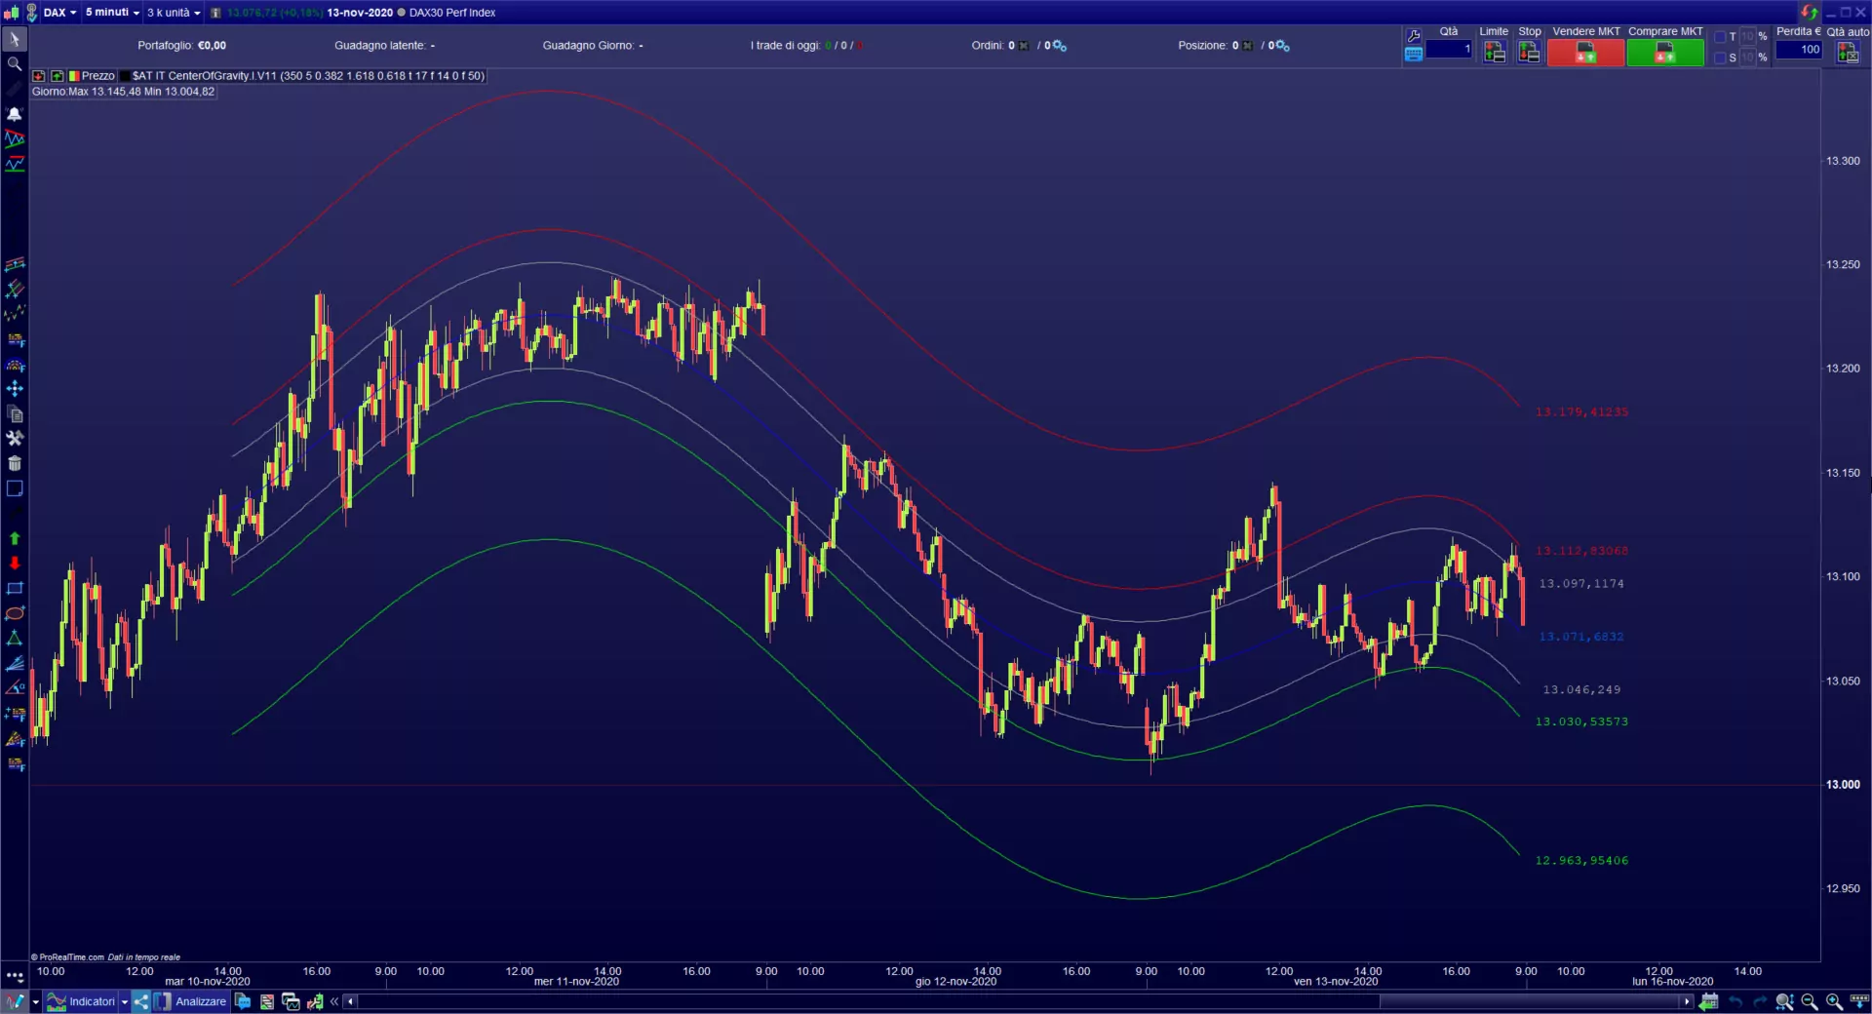Click the T percent value field
The width and height of the screenshot is (1872, 1014).
point(1747,37)
